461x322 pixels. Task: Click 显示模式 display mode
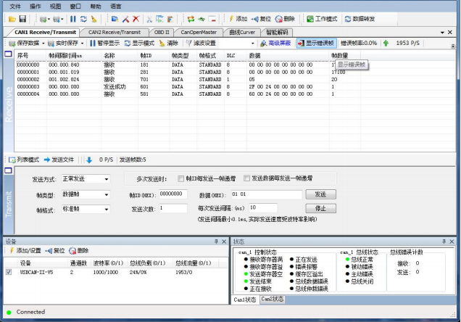pos(139,44)
